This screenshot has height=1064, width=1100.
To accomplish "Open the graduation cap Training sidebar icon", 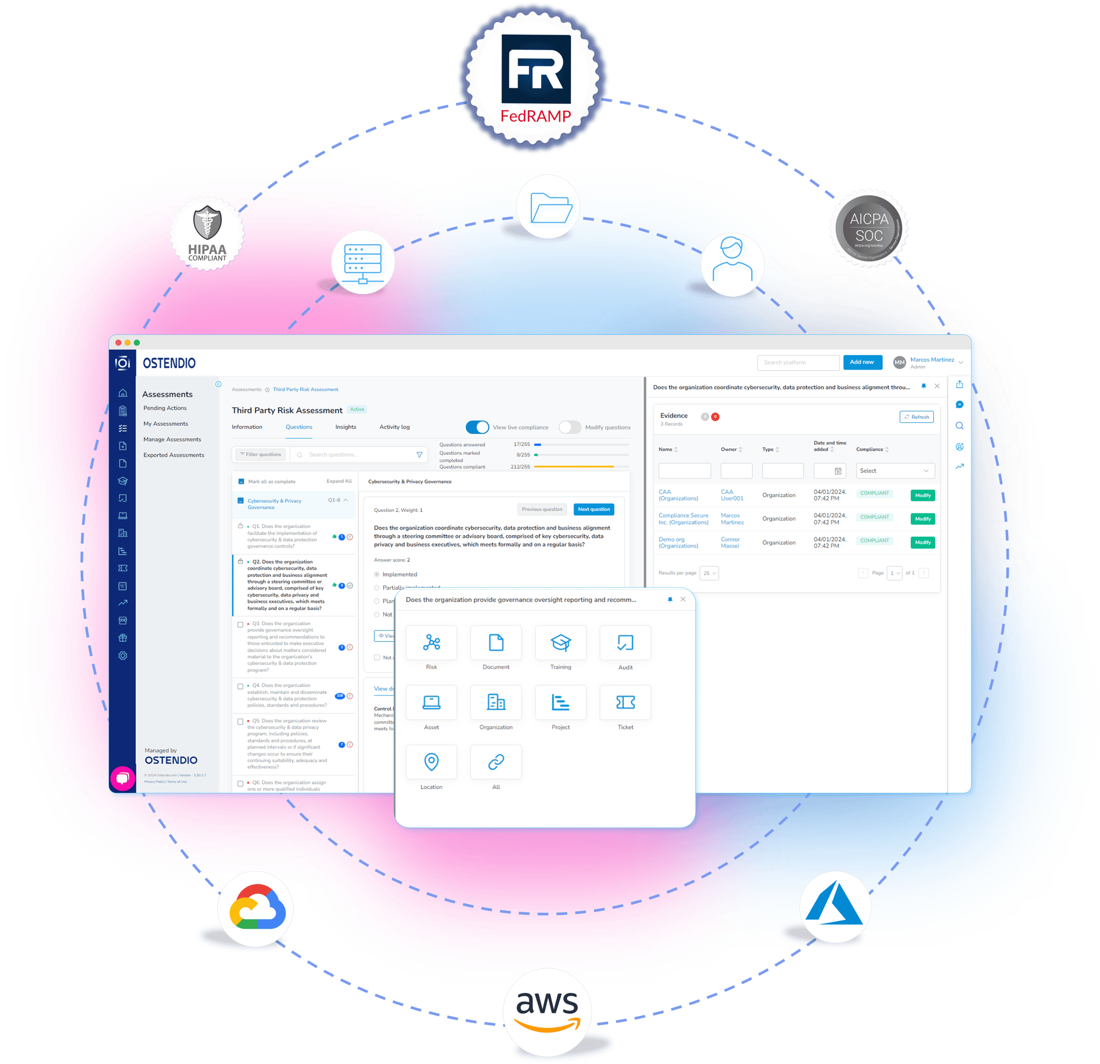I will (x=122, y=481).
